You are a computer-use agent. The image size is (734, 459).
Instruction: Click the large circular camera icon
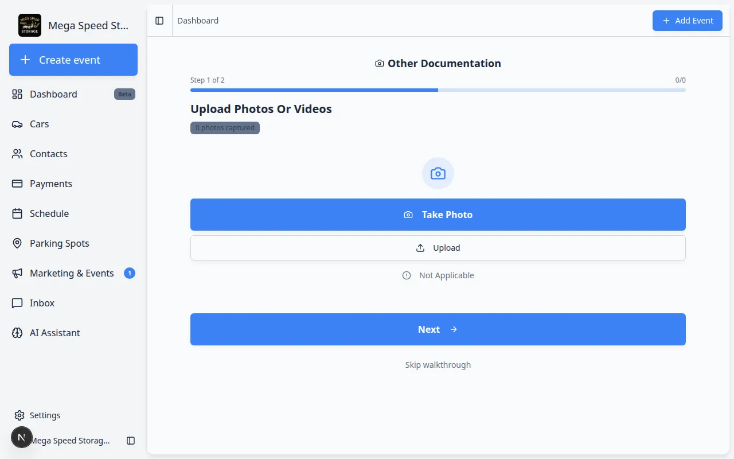click(x=438, y=173)
